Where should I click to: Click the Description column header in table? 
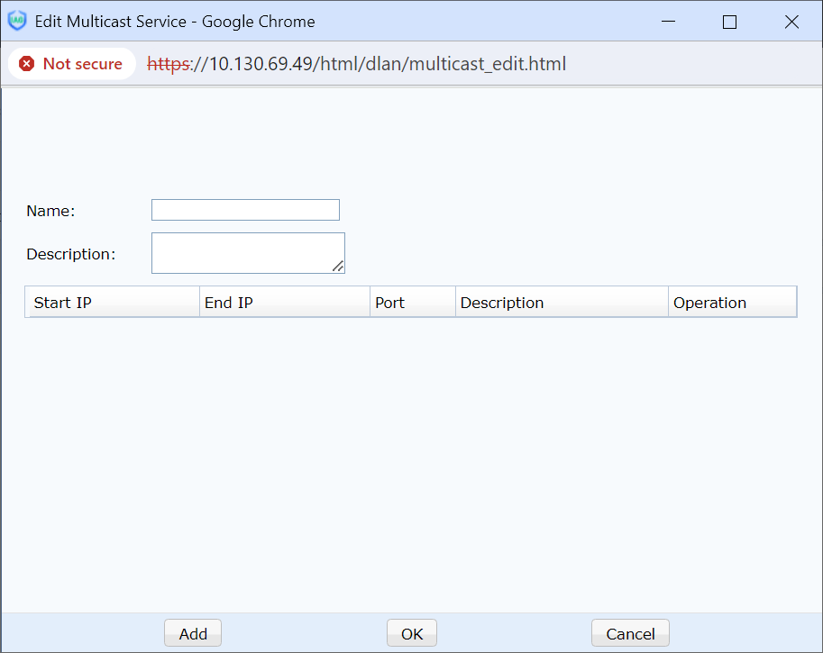tap(562, 303)
